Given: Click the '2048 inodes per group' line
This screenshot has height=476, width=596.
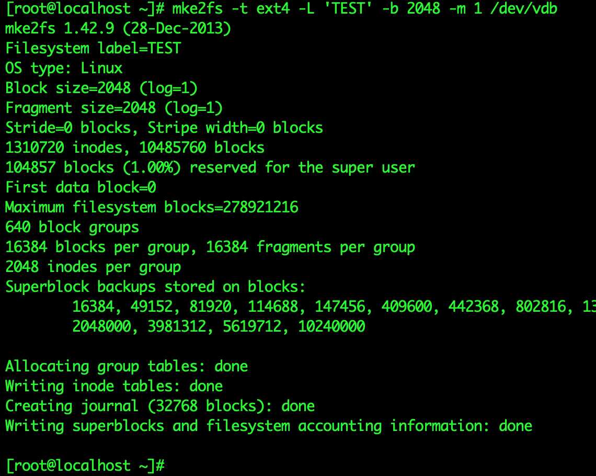Looking at the screenshot, I should 93,267.
